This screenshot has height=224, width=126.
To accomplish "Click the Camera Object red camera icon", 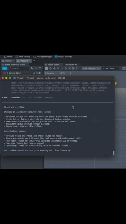I will 5,73.
